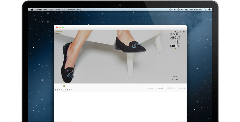Open the Go menu
Viewport: 240px width, 122px height.
64,9
